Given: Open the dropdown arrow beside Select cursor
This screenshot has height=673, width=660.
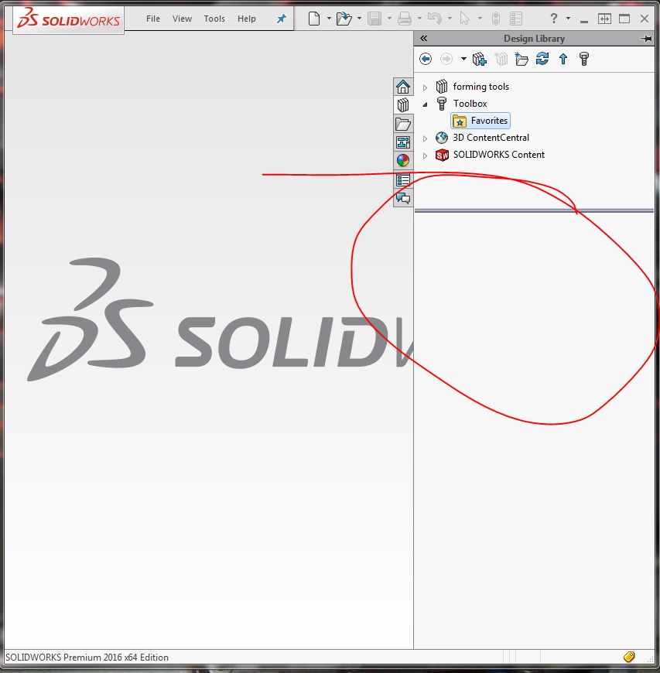Looking at the screenshot, I should pyautogui.click(x=480, y=19).
